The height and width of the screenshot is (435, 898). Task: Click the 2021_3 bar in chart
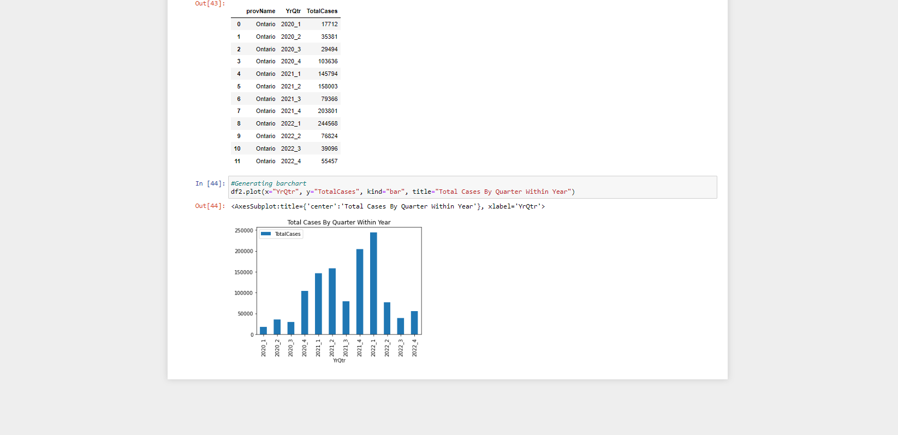point(346,318)
